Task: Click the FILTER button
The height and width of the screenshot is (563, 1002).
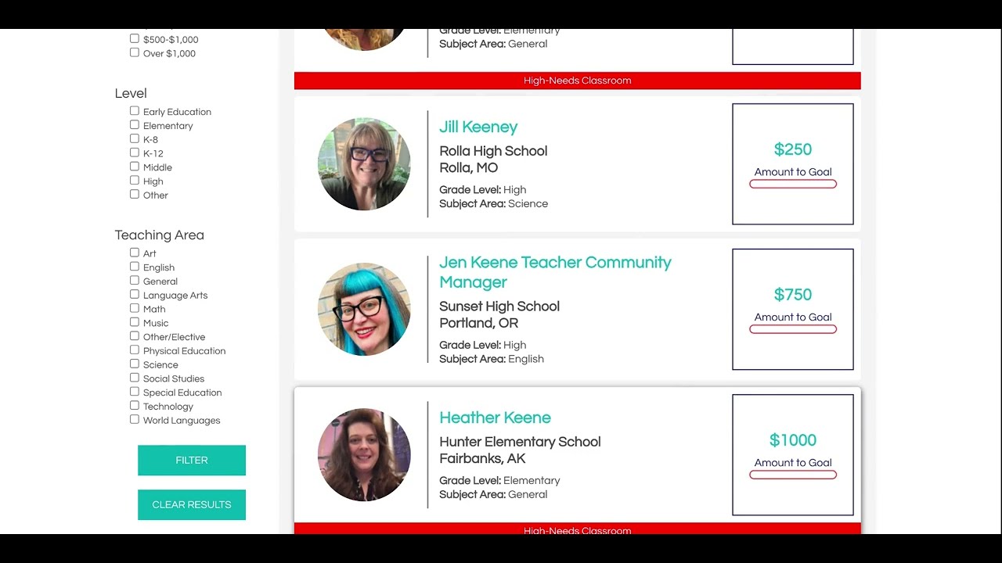Action: (x=192, y=461)
